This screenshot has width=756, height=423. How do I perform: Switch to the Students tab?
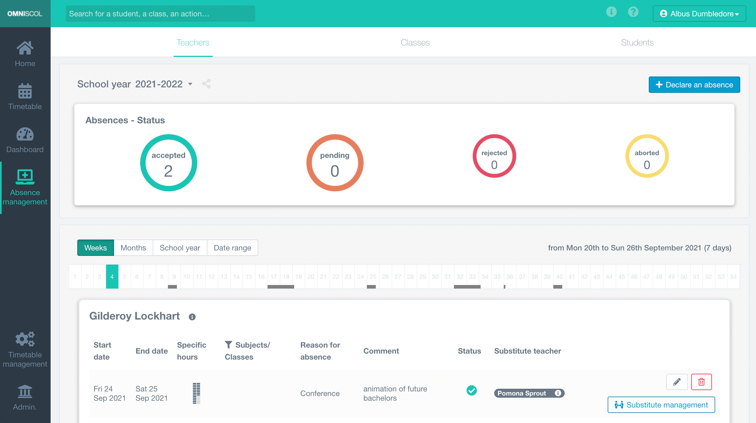[x=637, y=42]
